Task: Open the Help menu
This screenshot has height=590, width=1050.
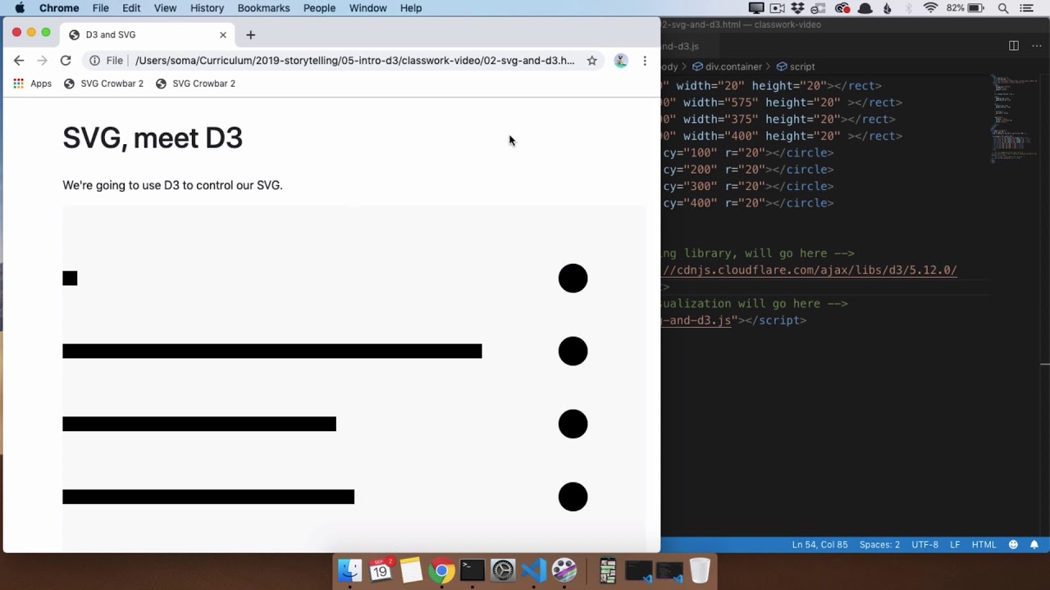Action: coord(411,8)
